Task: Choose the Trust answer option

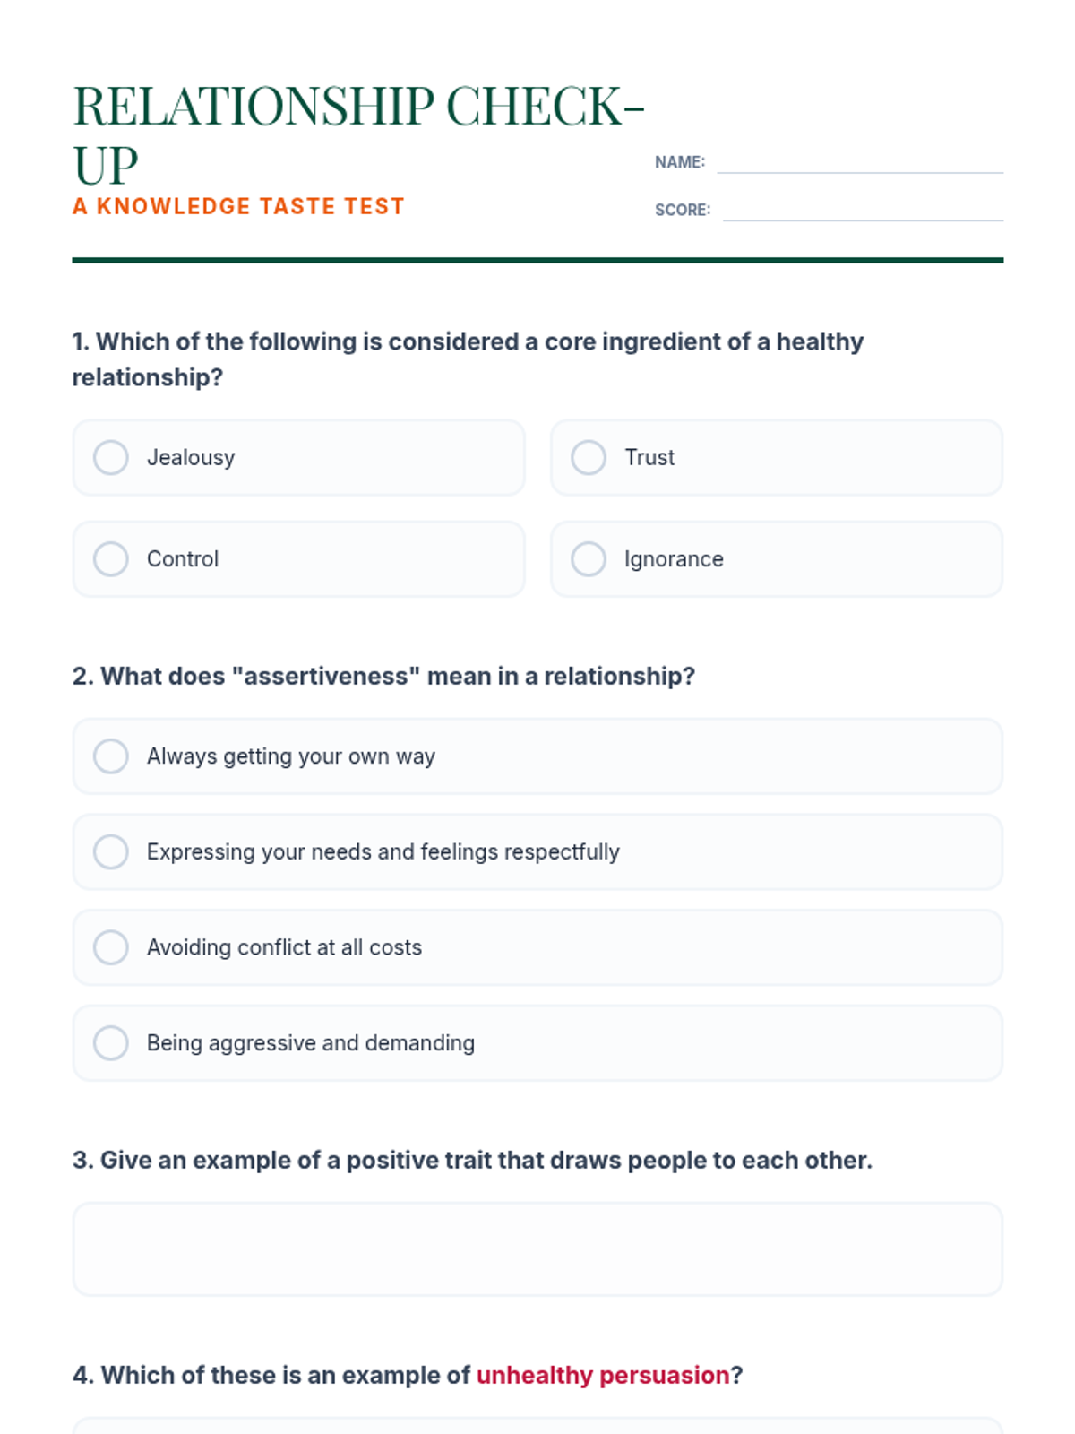Action: (x=589, y=457)
